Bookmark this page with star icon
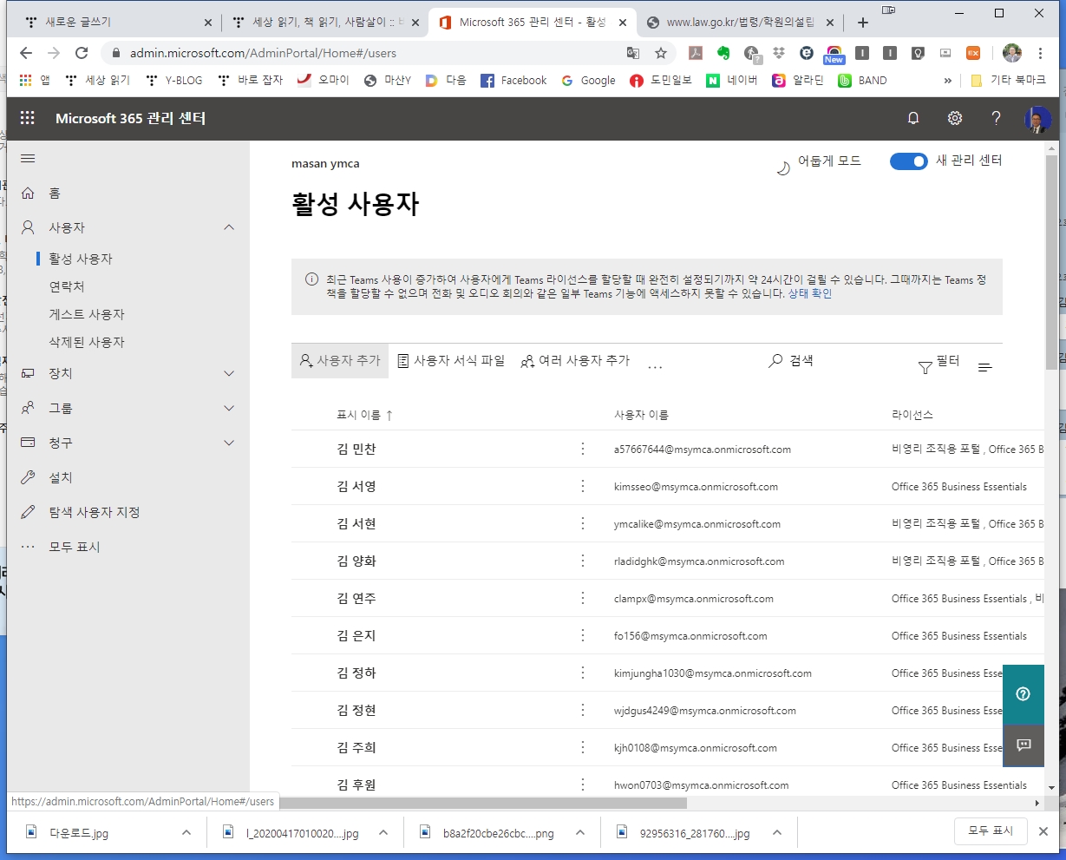This screenshot has height=860, width=1066. (661, 53)
